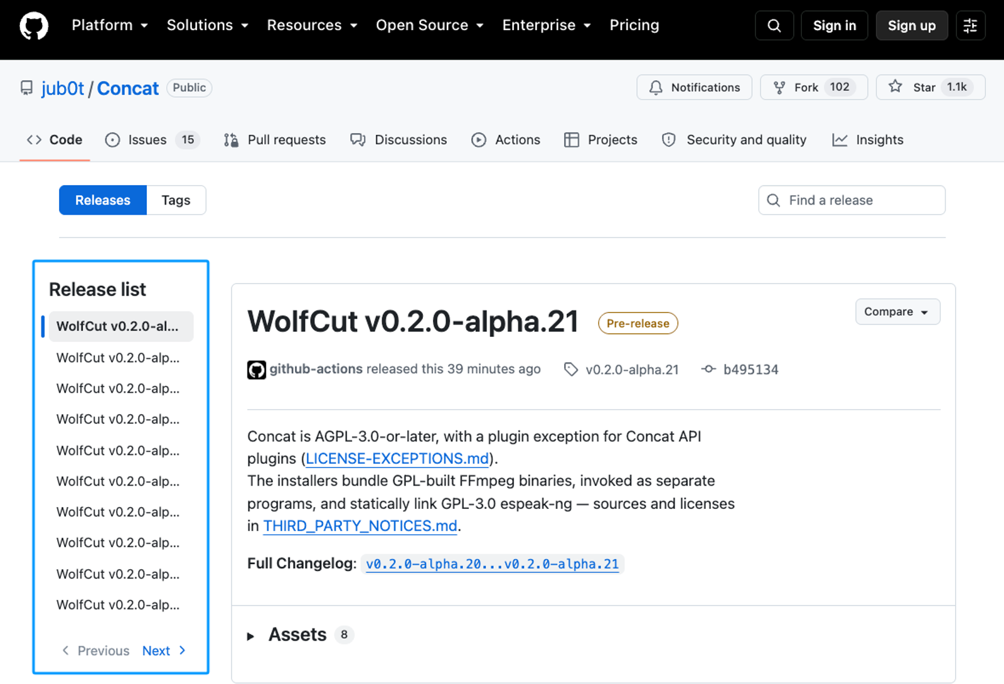Click the Projects table icon

572,140
